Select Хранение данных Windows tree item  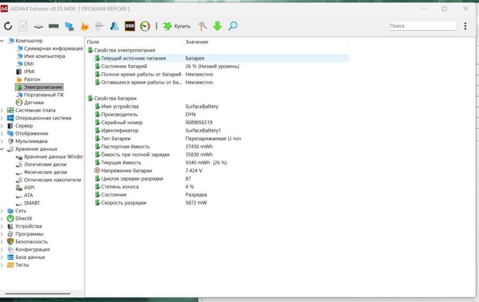53,157
